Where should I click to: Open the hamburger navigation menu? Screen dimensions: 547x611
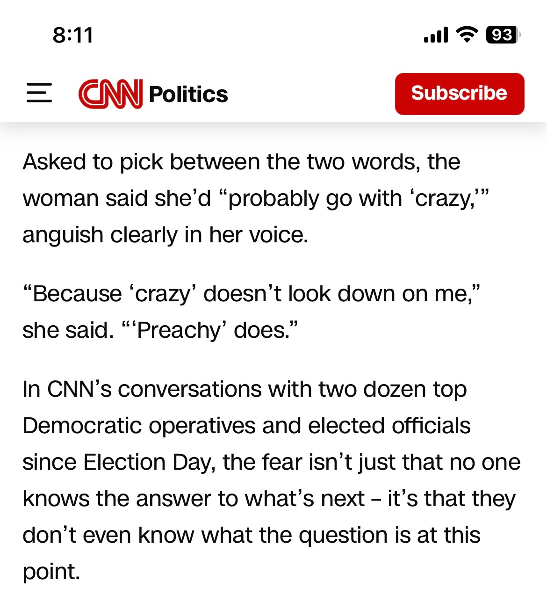(39, 93)
